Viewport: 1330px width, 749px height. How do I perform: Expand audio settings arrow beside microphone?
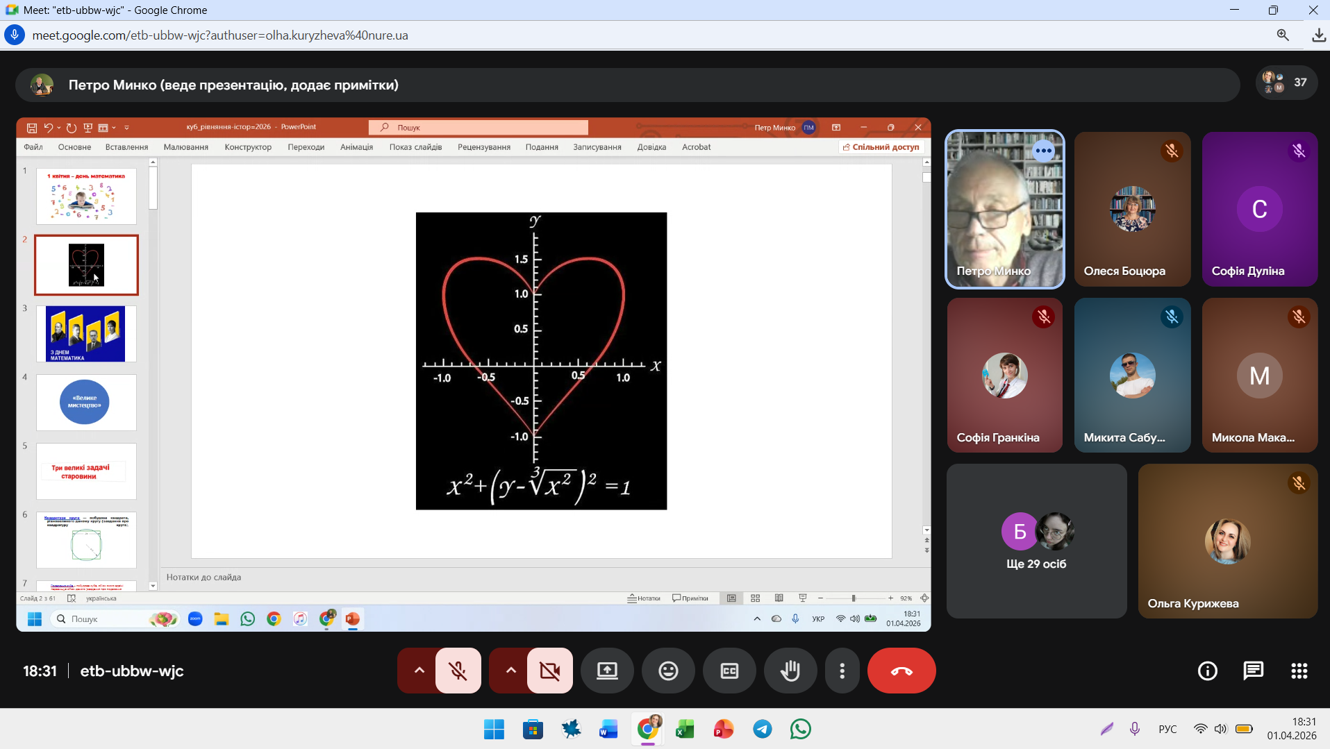(419, 671)
